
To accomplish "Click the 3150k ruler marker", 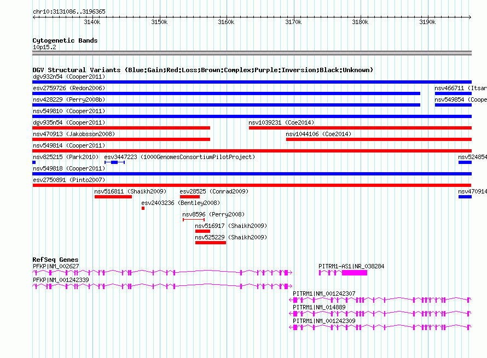I will pos(159,22).
